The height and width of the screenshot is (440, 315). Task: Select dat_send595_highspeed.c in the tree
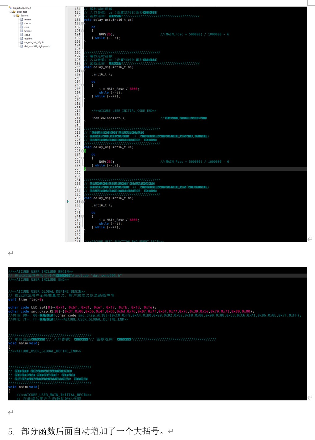click(x=37, y=46)
